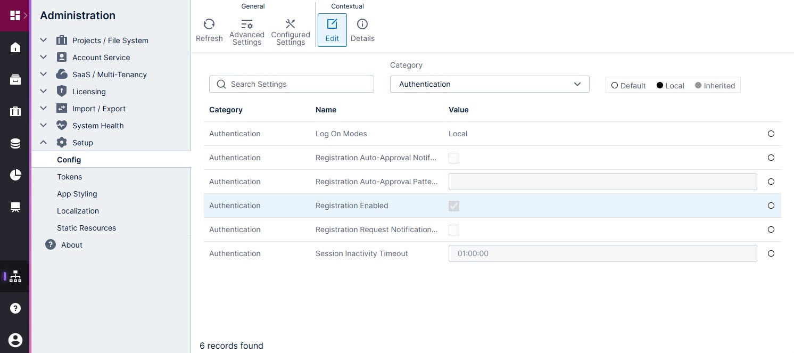Open the pie chart analytics module

(x=15, y=175)
